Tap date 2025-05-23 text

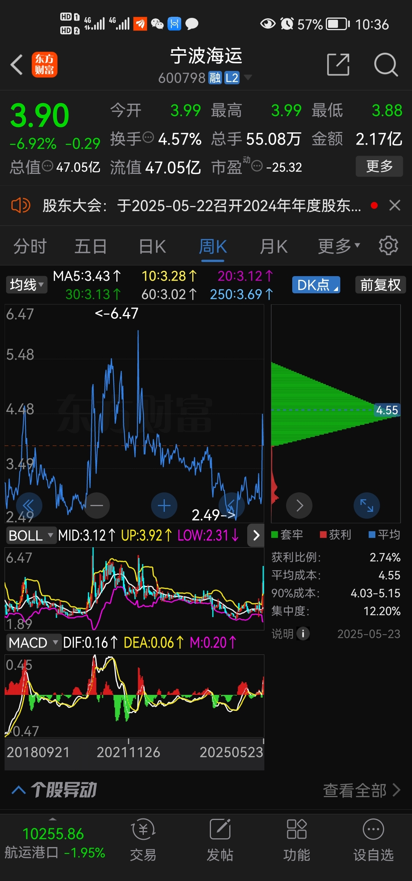[369, 634]
